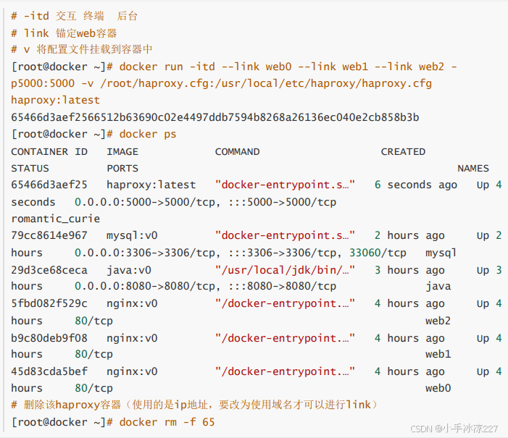The height and width of the screenshot is (438, 508).
Task: Click container ID "65466d3aef25"
Action: 49,185
